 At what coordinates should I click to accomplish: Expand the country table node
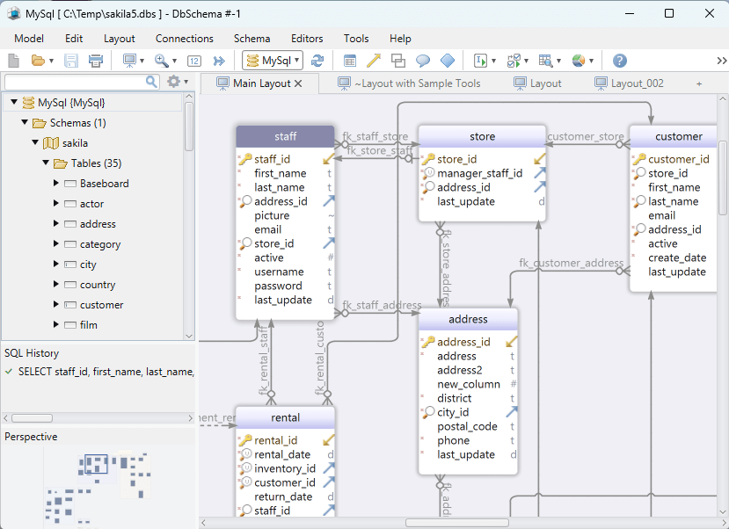[55, 284]
